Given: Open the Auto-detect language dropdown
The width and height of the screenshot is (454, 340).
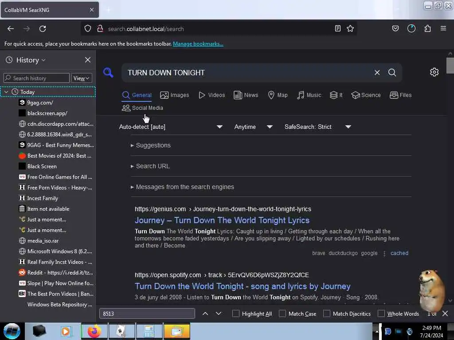Looking at the screenshot, I should [x=171, y=127].
